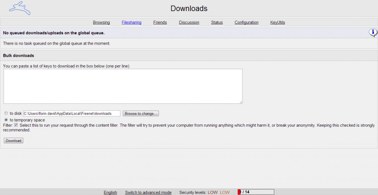Open the Discussion menu
Viewport: 378px width, 195px height.
point(189,23)
